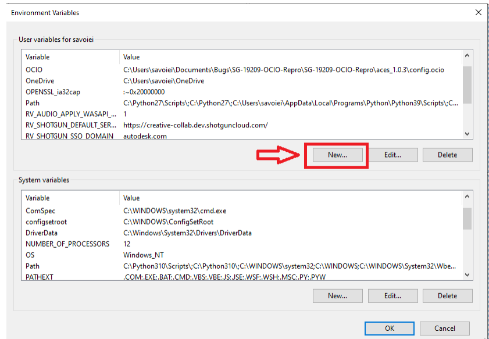Select the PATHEXT system variable
This screenshot has height=339, width=489.
70,277
